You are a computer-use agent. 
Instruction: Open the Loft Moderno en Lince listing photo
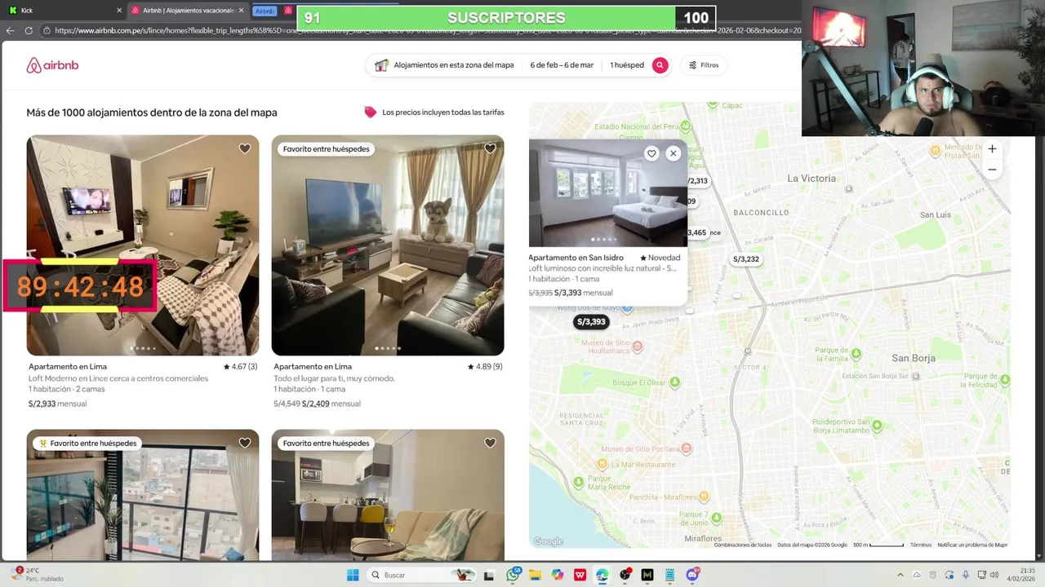[143, 245]
